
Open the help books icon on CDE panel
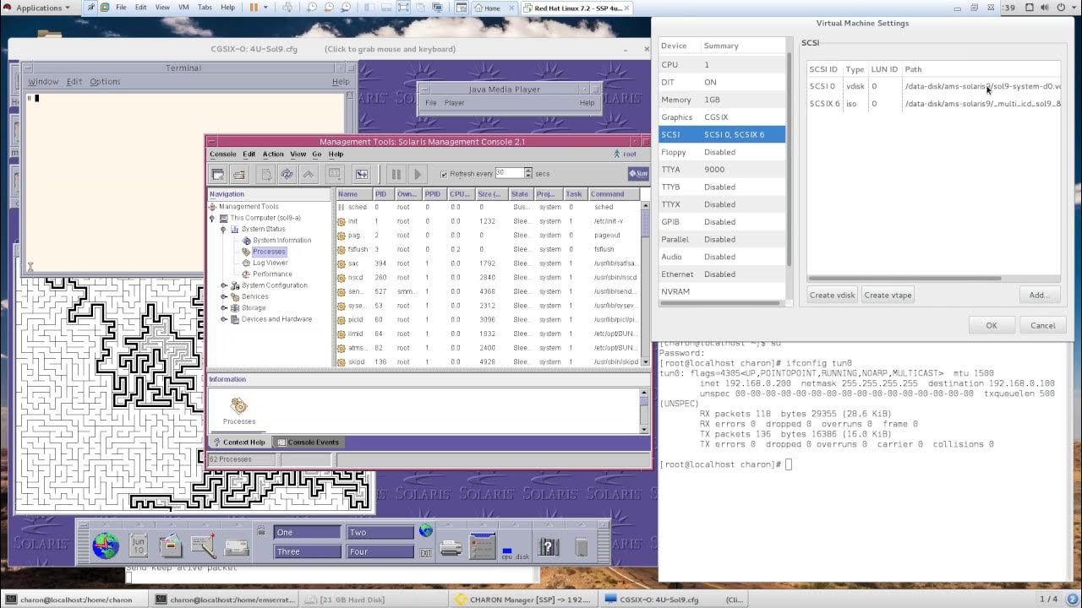[548, 546]
